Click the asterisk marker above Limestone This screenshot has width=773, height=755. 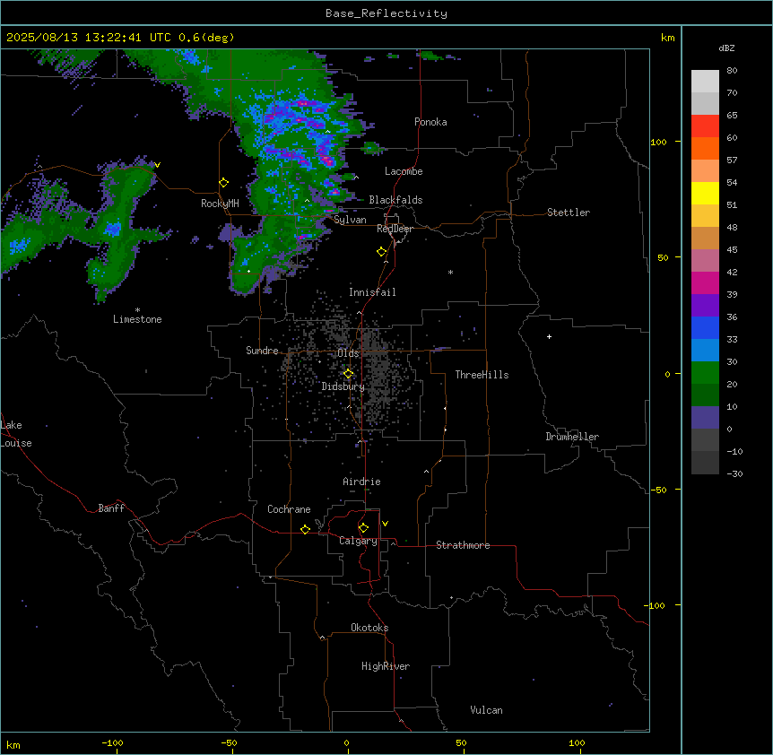(137, 310)
